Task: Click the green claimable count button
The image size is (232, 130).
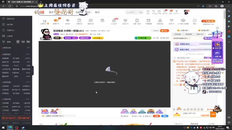Action: (x=143, y=38)
